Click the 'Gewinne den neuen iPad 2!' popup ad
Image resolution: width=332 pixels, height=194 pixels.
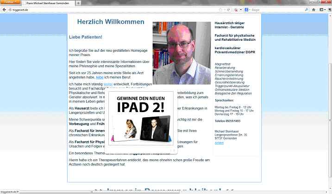[x=141, y=119]
